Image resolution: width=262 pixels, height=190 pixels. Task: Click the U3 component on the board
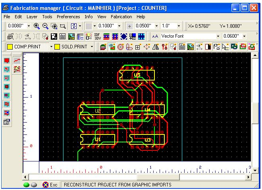147,140
